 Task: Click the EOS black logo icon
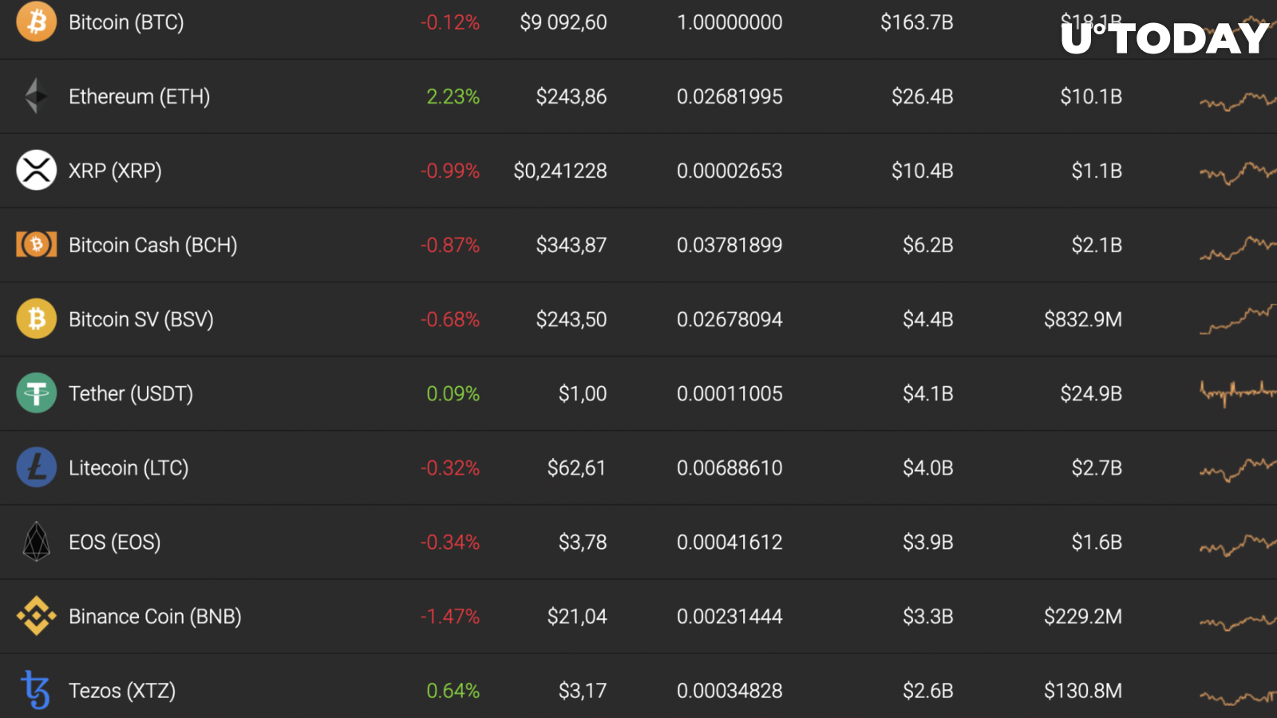pos(36,542)
